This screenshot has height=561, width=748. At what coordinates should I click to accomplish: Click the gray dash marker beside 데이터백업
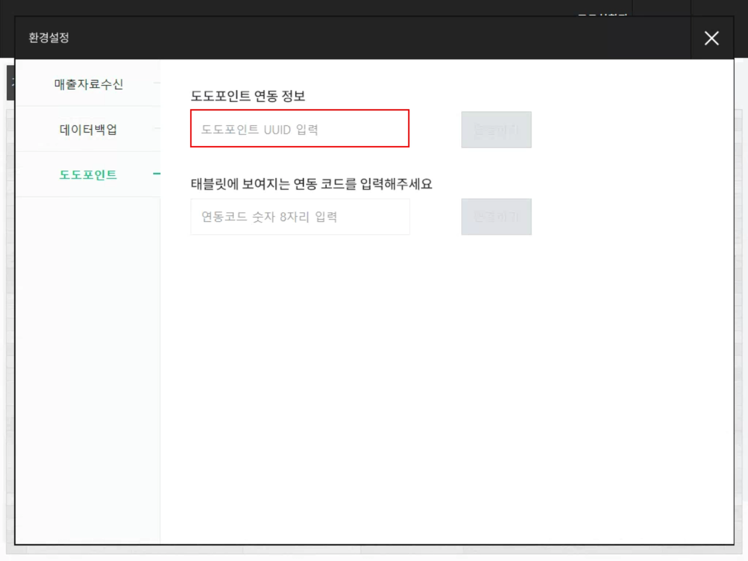(157, 128)
